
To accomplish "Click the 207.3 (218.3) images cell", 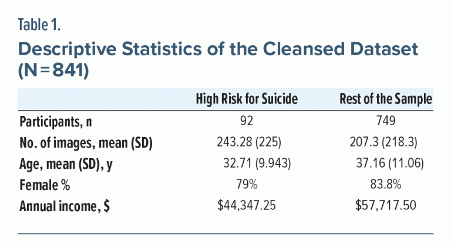I will [386, 143].
